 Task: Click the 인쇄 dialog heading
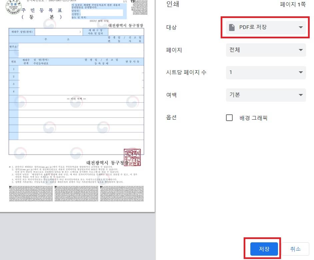(173, 4)
